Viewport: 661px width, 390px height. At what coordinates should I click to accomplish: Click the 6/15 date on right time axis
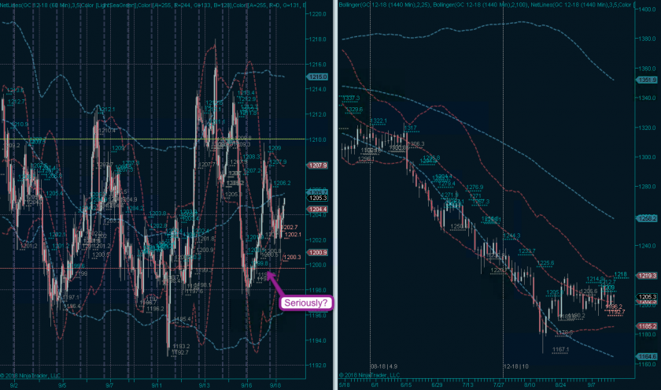point(406,385)
